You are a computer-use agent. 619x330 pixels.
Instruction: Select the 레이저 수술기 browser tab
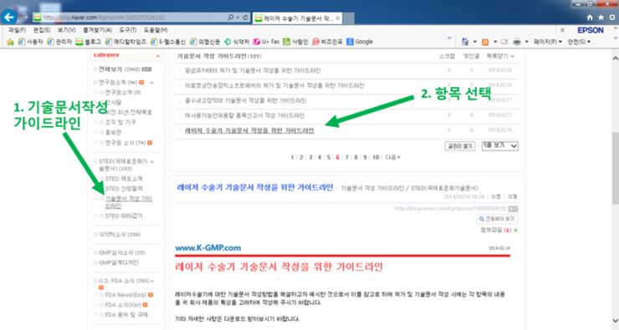point(297,18)
